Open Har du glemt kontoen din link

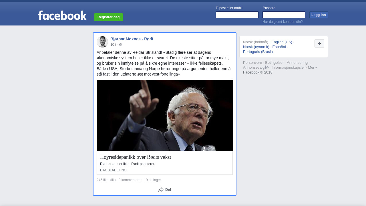point(283,22)
